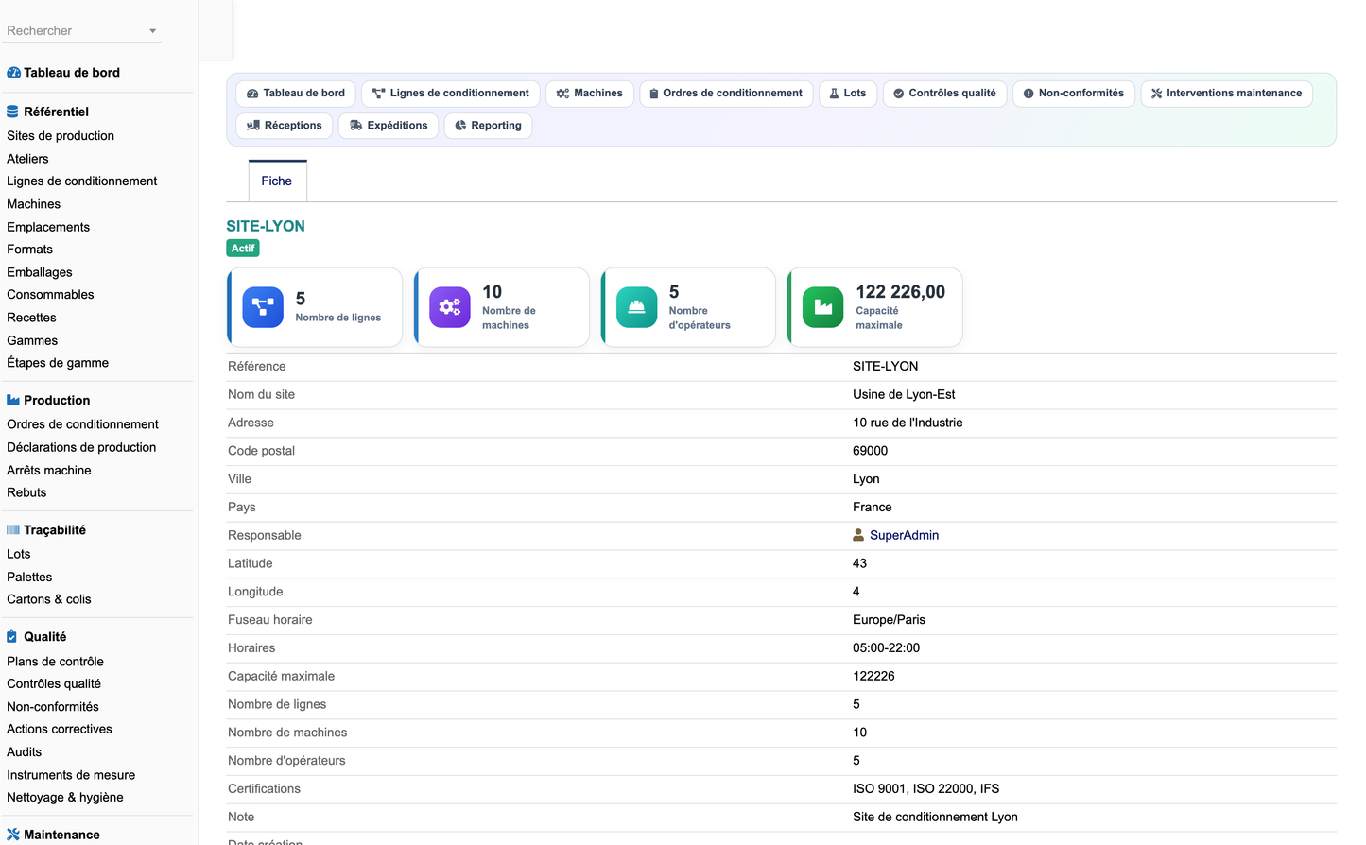Click the Adresse value 10 rue de l'Industrie
This screenshot has height=845, width=1366.
[x=908, y=422]
